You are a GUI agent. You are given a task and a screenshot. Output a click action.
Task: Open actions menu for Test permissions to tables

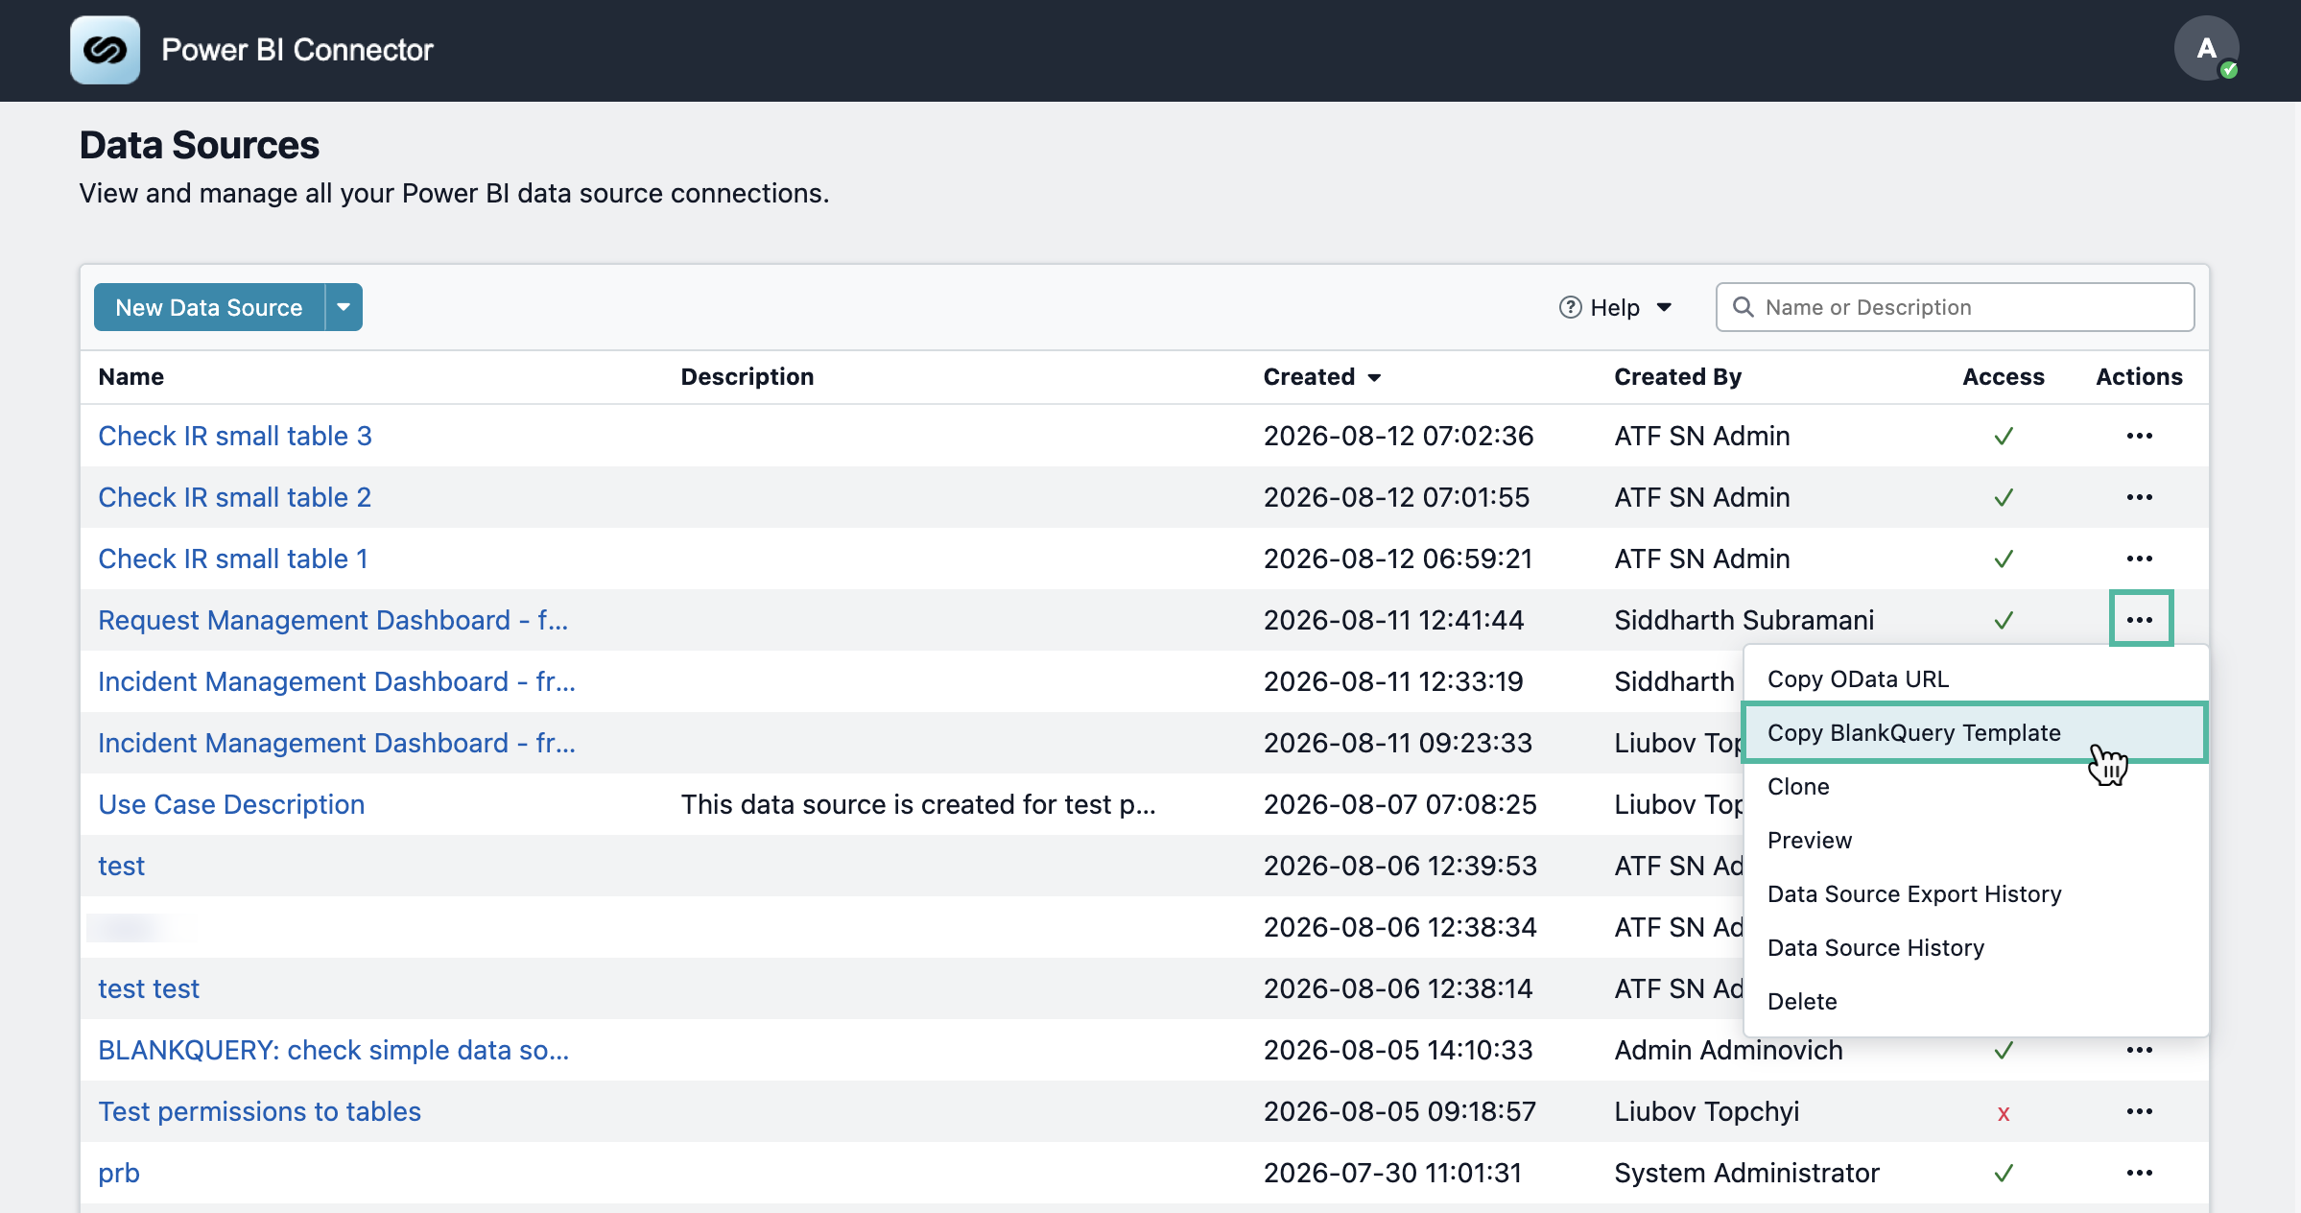coord(2139,1111)
